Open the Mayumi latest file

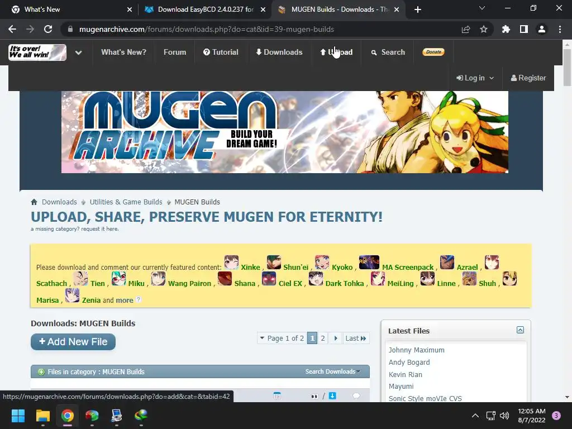click(401, 387)
